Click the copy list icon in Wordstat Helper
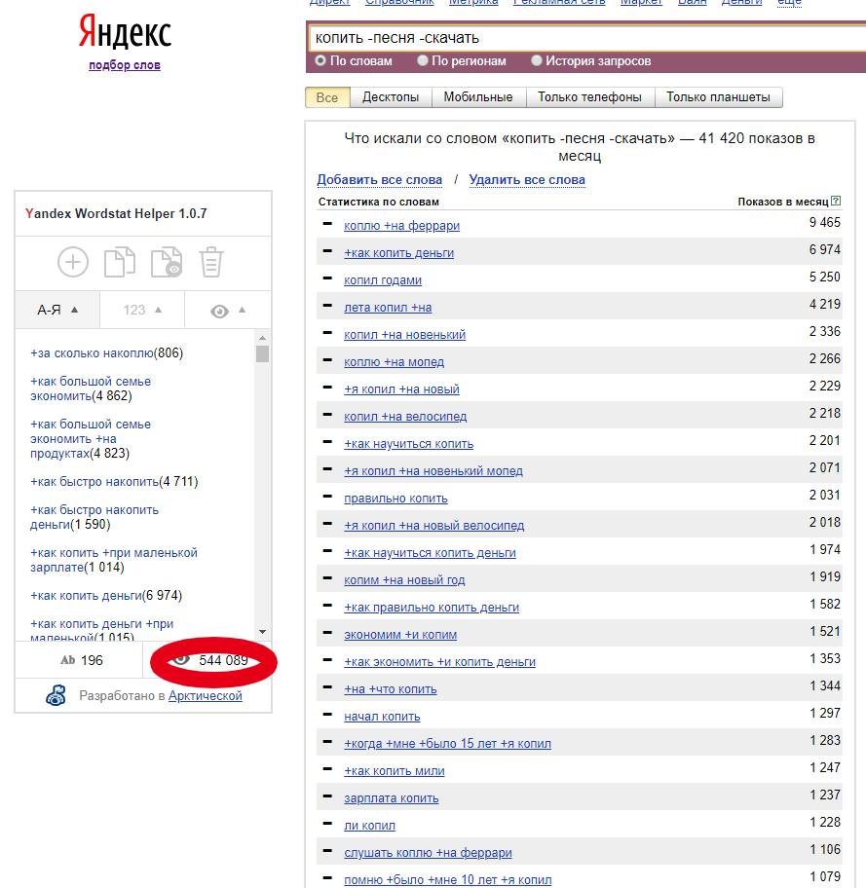This screenshot has height=888, width=866. pyautogui.click(x=120, y=262)
